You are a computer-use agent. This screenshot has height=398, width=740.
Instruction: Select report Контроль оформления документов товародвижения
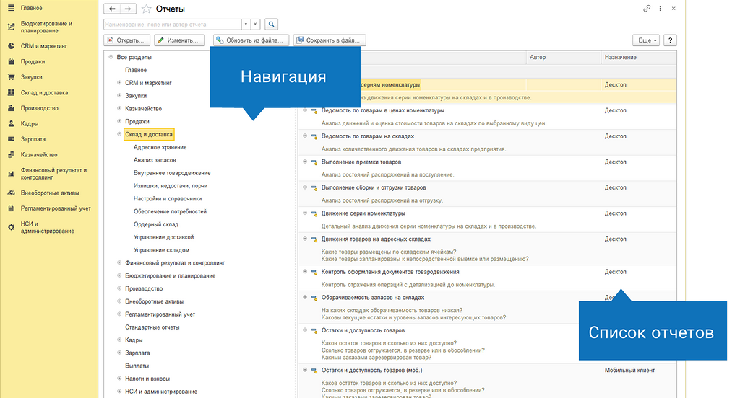(x=390, y=273)
